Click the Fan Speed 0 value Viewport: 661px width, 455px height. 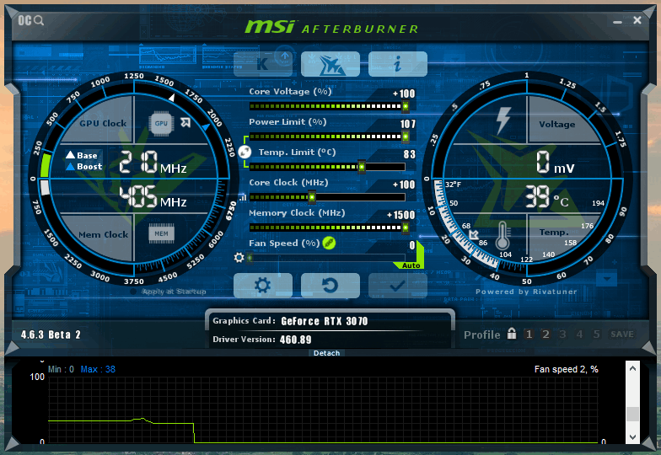[411, 245]
